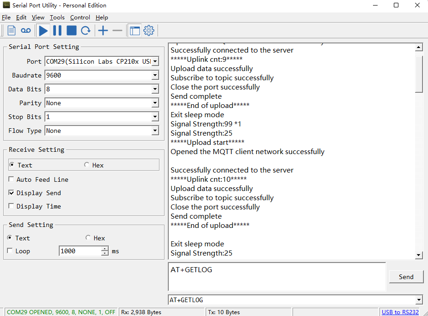Click the 'COM29 OPENED, 9600, 8, NONE, 1, OFF' status
The image size is (428, 316).
point(61,312)
